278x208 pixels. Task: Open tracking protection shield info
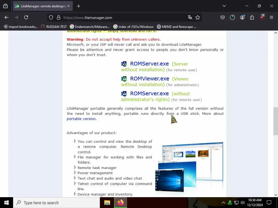pos(51,18)
